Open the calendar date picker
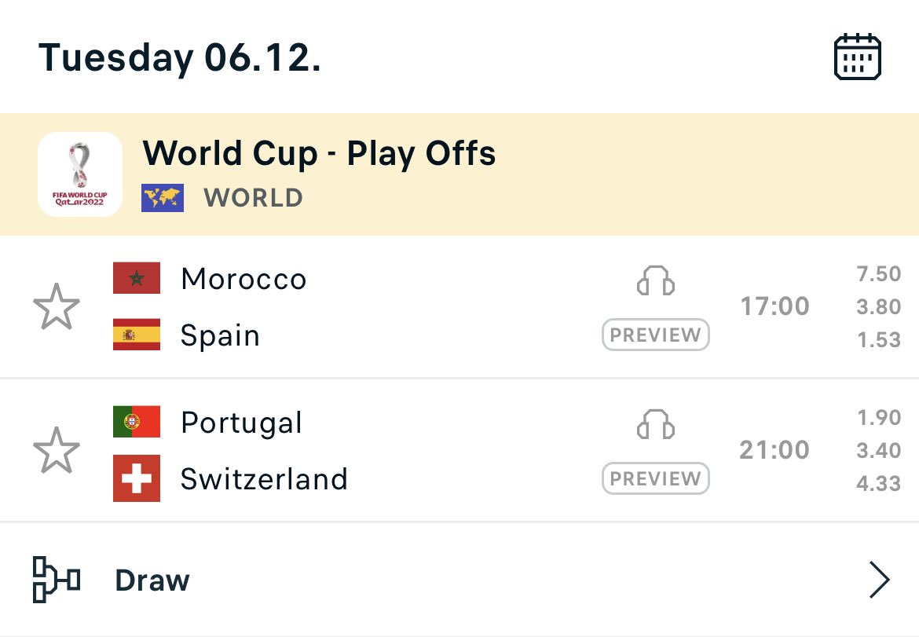This screenshot has width=919, height=637. (x=857, y=57)
